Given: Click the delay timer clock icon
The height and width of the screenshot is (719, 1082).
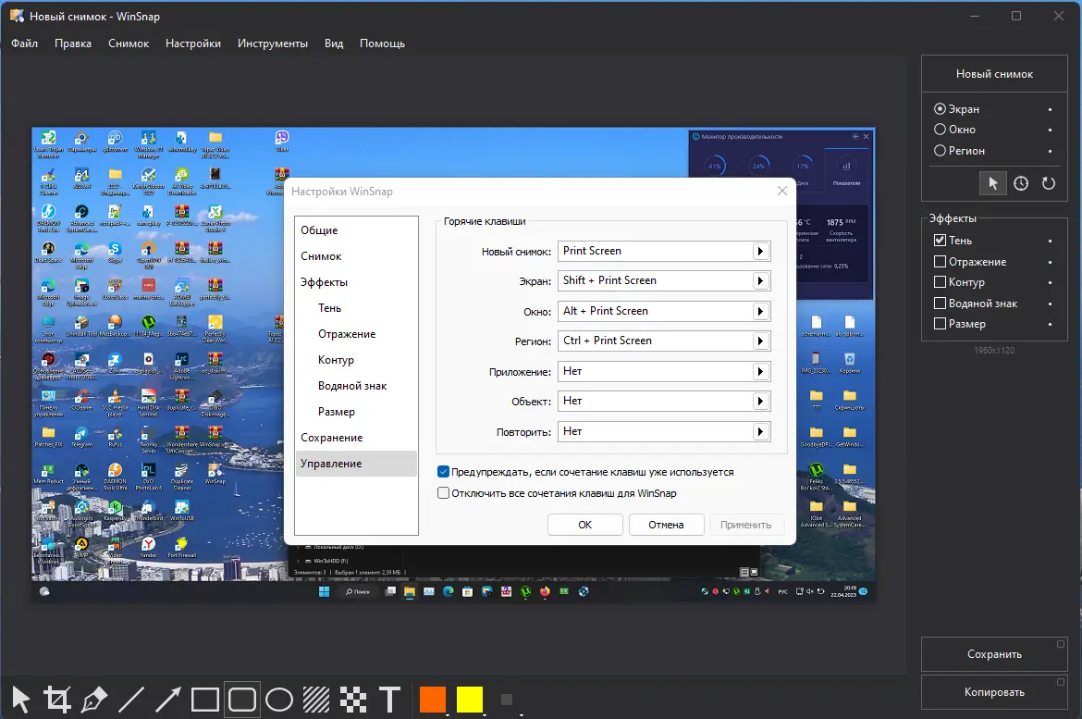Looking at the screenshot, I should click(1021, 183).
